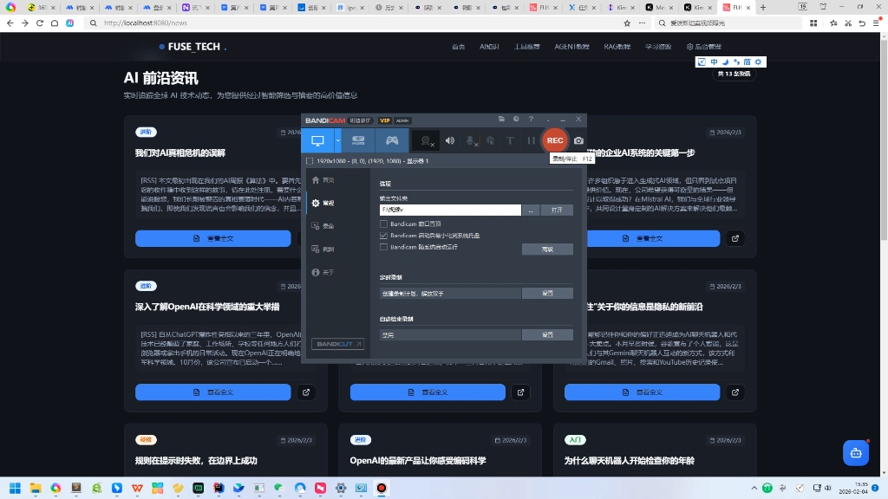Select HDMI device recording mode
888x499 pixels.
358,140
